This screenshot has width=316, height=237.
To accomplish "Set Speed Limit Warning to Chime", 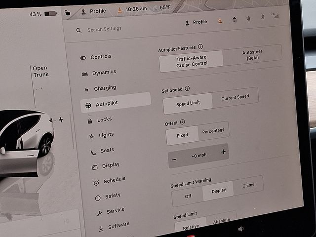I will point(248,185).
